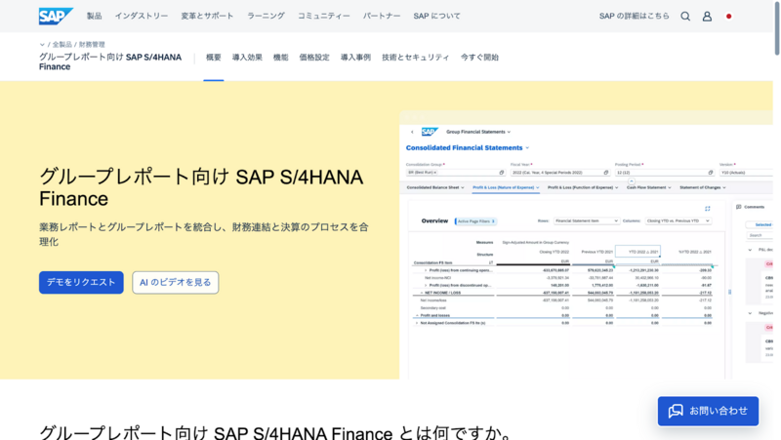The image size is (781, 440).
Task: Open the コミュニティー menu
Action: (324, 16)
